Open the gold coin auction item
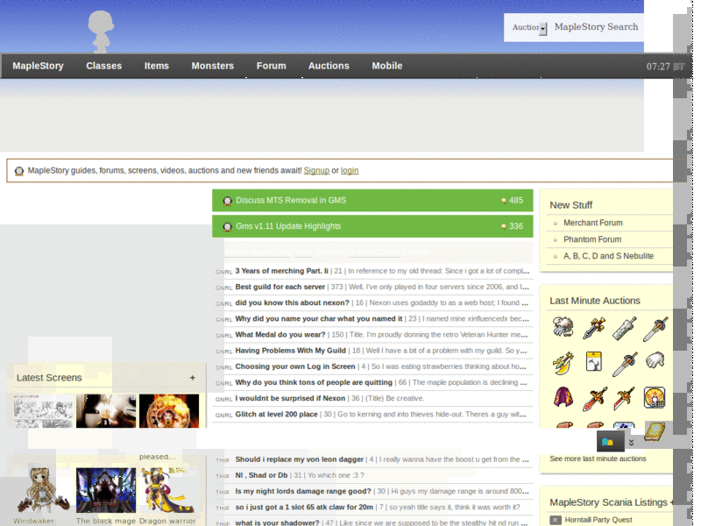Viewport: 701px width, 526px height. click(655, 397)
